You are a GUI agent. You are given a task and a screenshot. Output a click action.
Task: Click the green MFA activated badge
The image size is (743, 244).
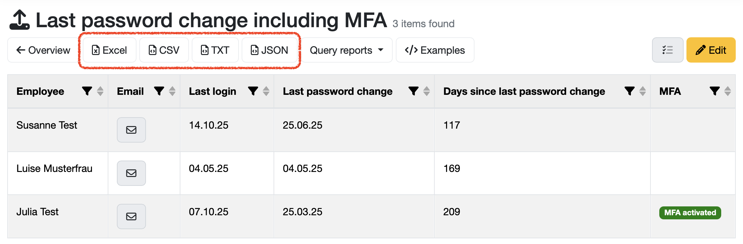tap(690, 213)
